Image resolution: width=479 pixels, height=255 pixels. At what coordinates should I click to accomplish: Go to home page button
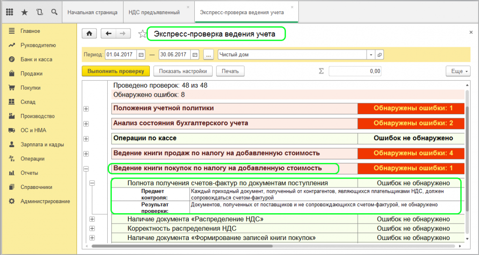point(89,33)
